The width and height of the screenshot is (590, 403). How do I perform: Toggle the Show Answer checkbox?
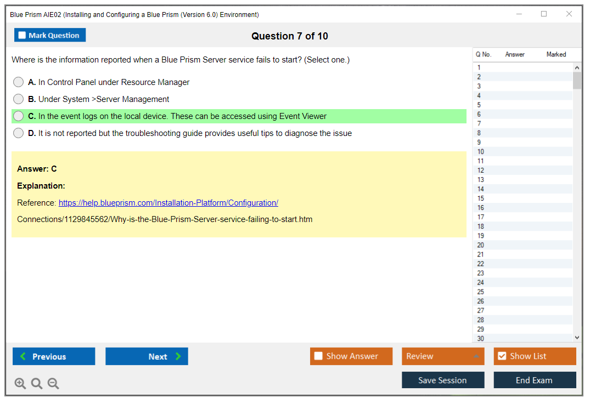click(319, 356)
